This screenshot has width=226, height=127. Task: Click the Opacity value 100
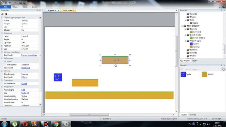[23, 43]
